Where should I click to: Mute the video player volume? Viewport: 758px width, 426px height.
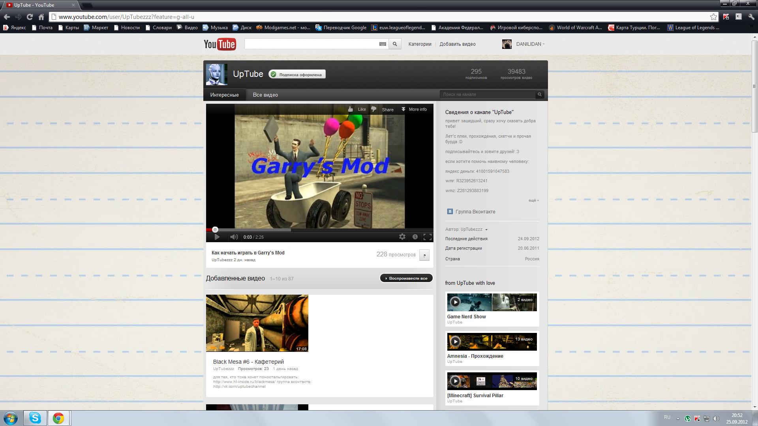[234, 237]
